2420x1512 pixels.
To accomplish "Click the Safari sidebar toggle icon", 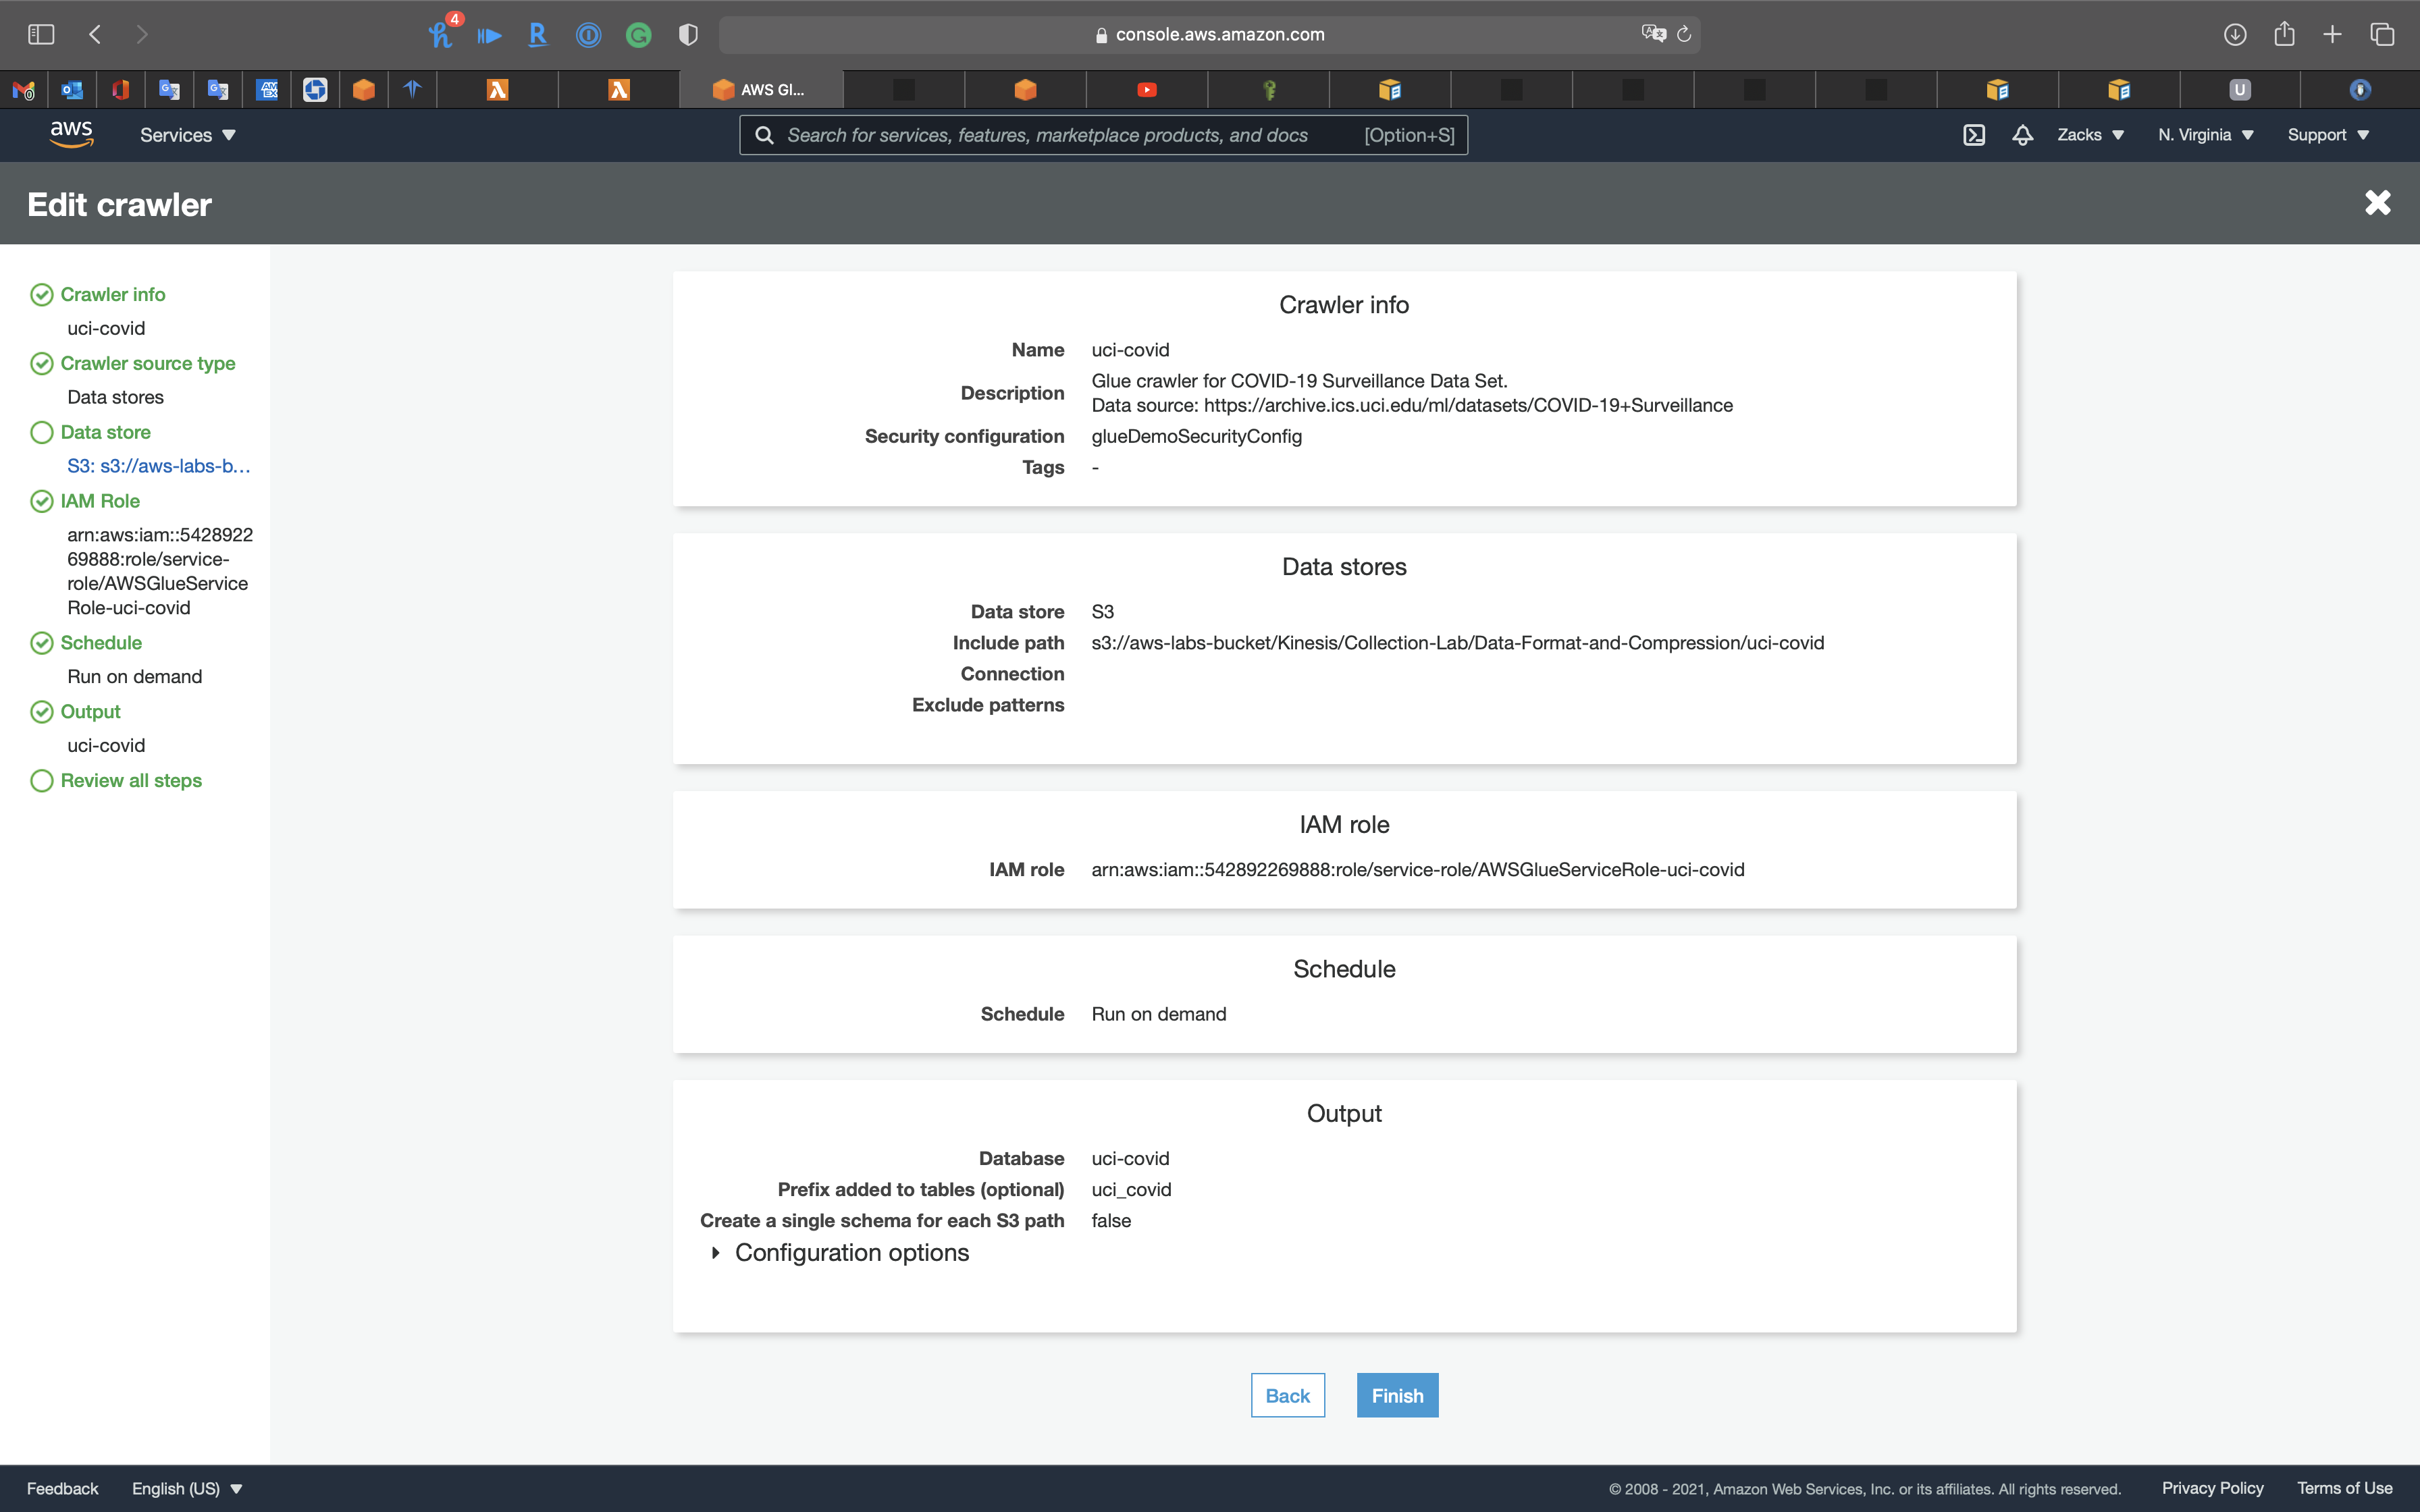I will (41, 34).
